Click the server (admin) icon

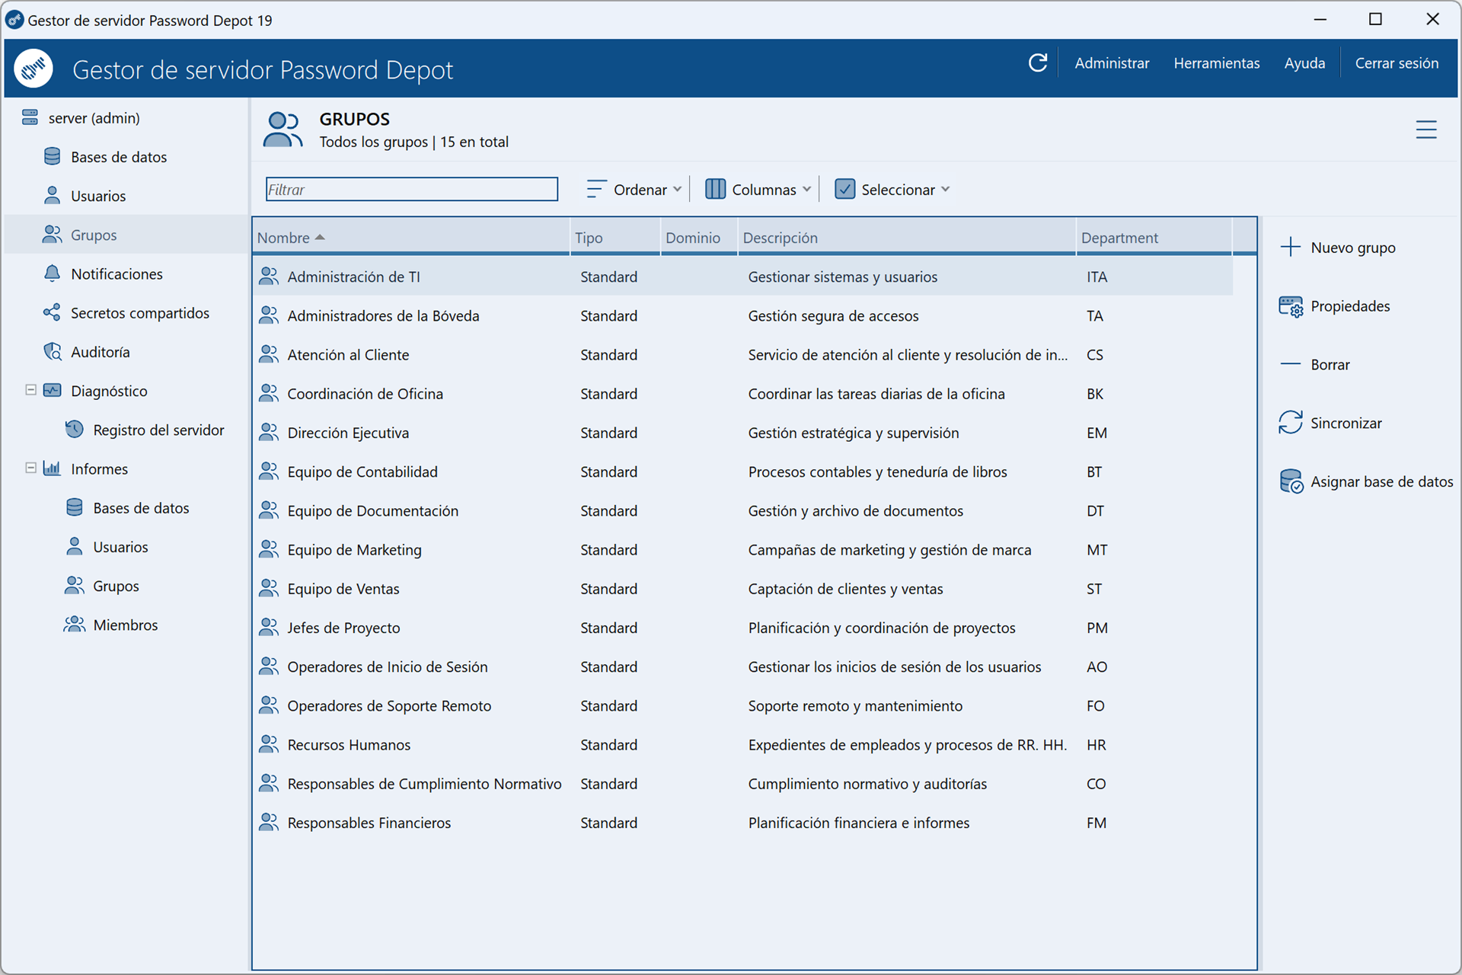30,117
